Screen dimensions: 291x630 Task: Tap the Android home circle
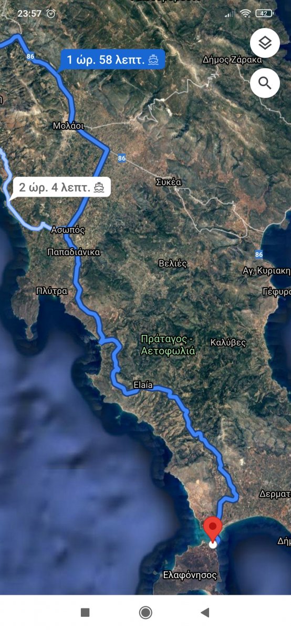click(145, 612)
